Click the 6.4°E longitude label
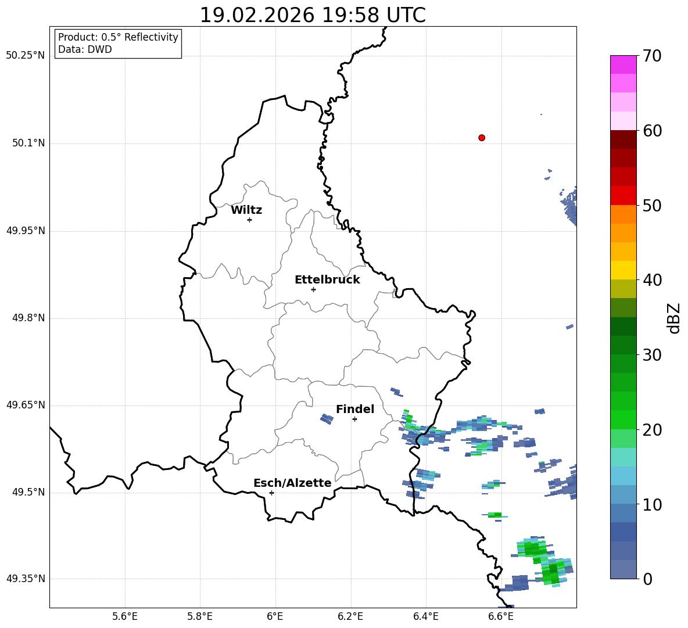This screenshot has height=628, width=688. [x=425, y=616]
